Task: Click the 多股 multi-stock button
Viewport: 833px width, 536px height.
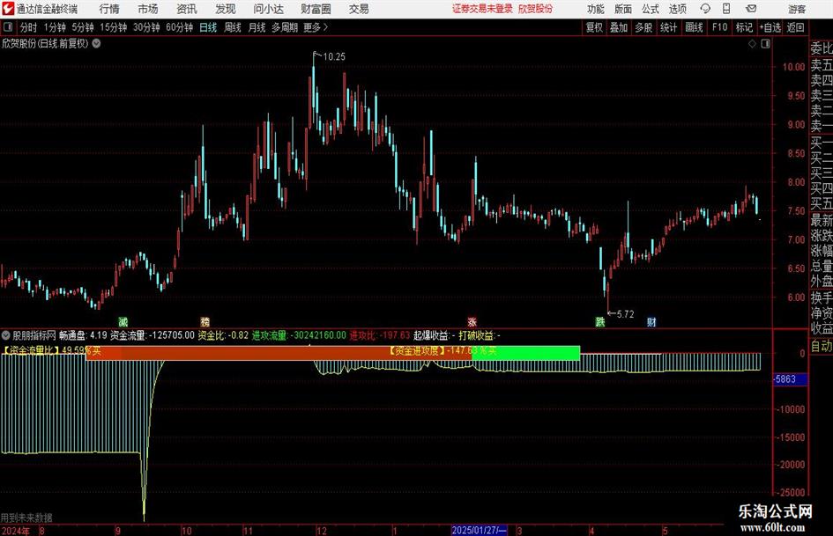Action: point(643,27)
